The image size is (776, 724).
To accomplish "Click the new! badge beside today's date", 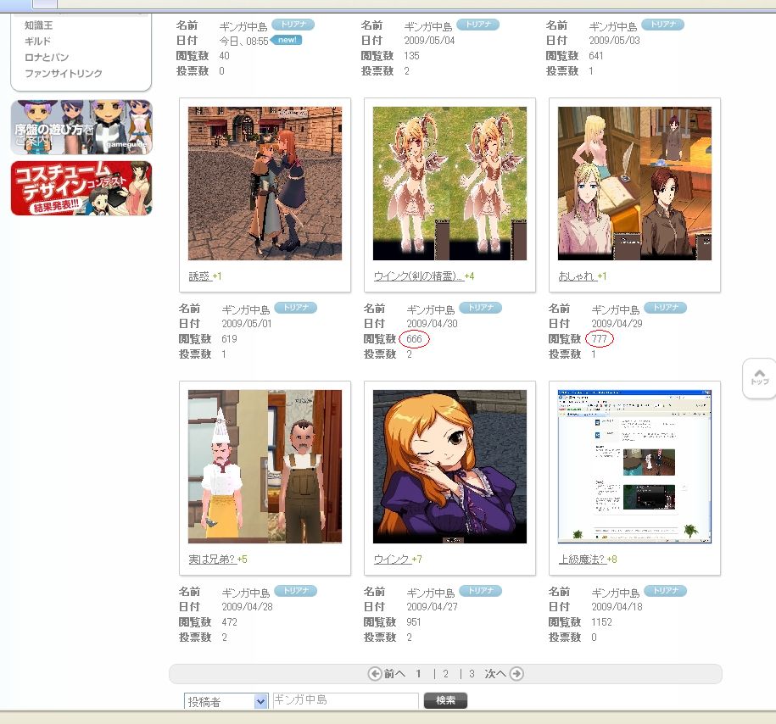I will (x=287, y=41).
